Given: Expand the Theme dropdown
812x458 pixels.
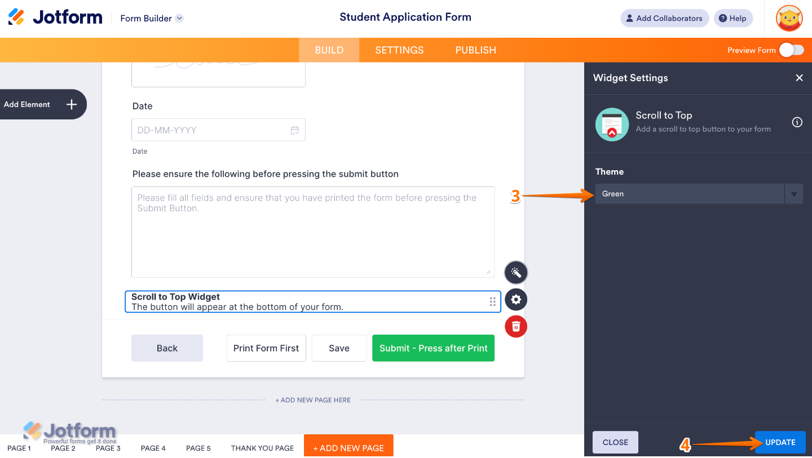Looking at the screenshot, I should [x=793, y=193].
